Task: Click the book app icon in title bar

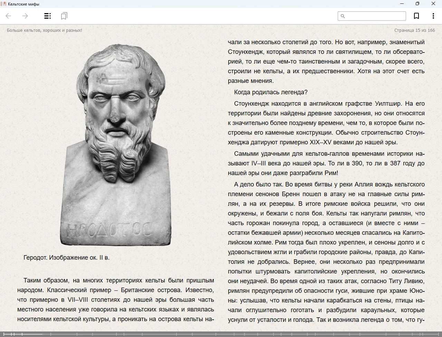Action: 3,4
